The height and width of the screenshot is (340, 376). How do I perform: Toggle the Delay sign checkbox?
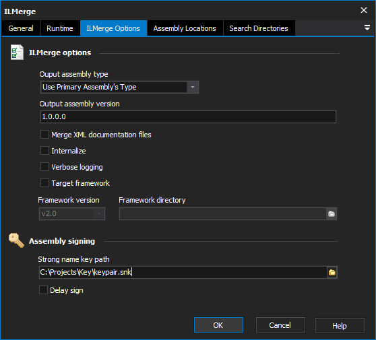tap(43, 290)
